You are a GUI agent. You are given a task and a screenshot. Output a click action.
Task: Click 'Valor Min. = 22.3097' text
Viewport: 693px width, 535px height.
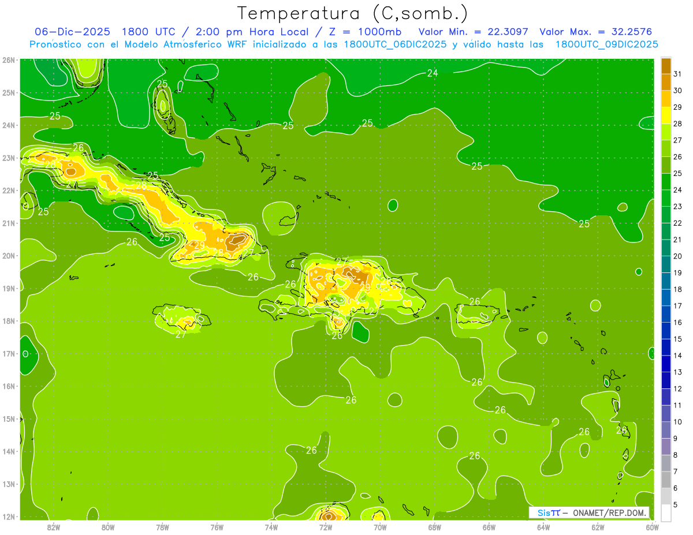474,32
